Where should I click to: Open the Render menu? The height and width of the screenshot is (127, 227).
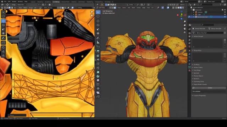coord(14,1)
